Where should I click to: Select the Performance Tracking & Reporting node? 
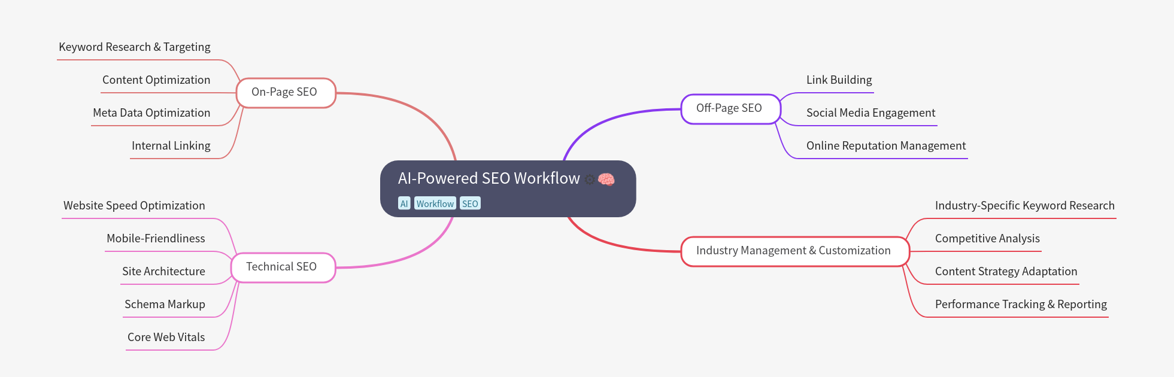tap(1021, 305)
